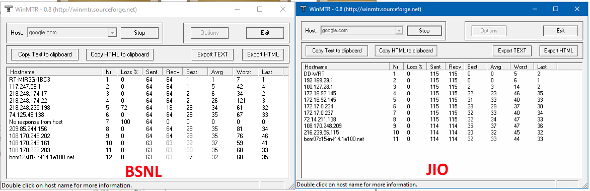Click the Recv column header in JIO window
The width and height of the screenshot is (590, 191).
click(455, 67)
